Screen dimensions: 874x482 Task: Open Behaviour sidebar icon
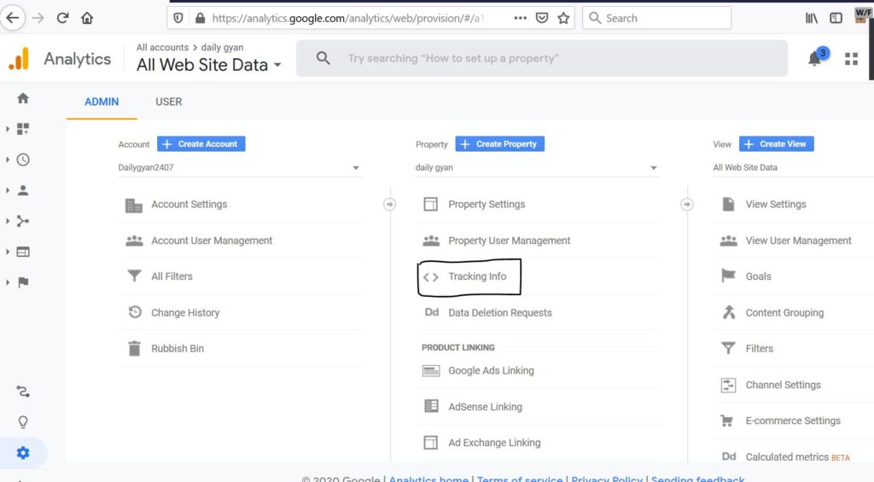point(23,252)
